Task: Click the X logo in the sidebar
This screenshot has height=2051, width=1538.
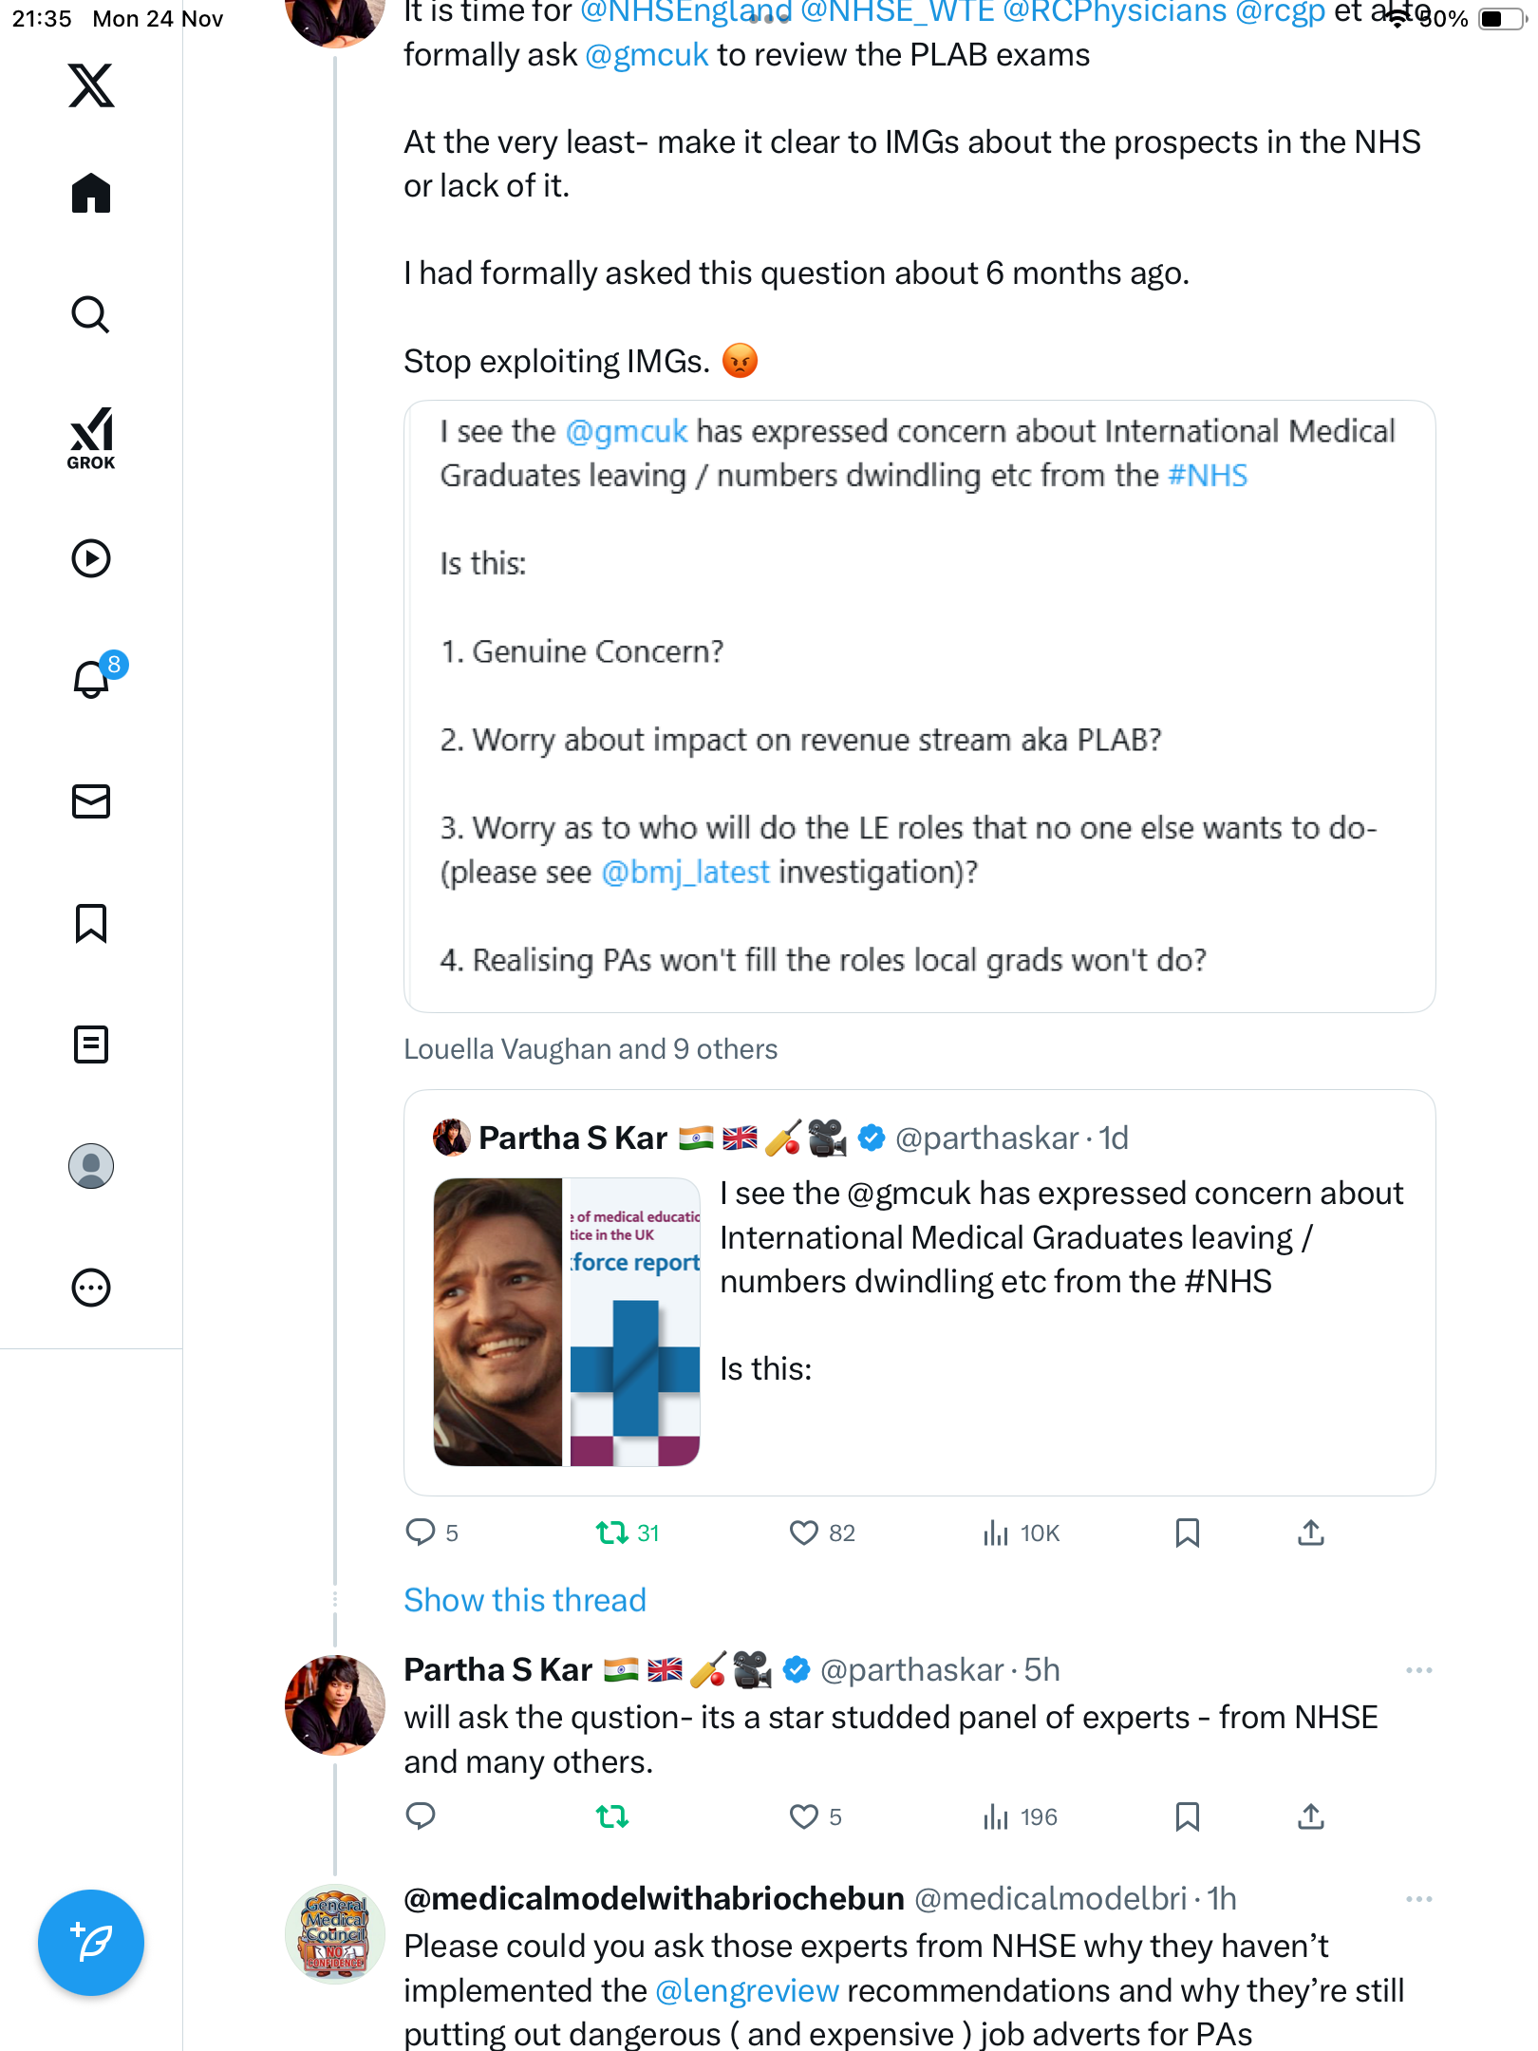Action: point(91,85)
